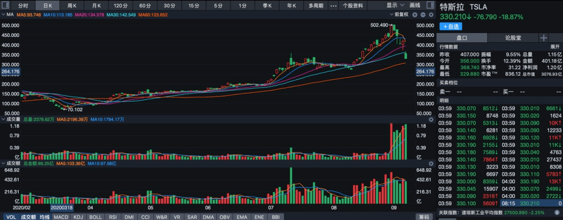
Task: Click the MA5 orange legend label
Action: click(29, 15)
